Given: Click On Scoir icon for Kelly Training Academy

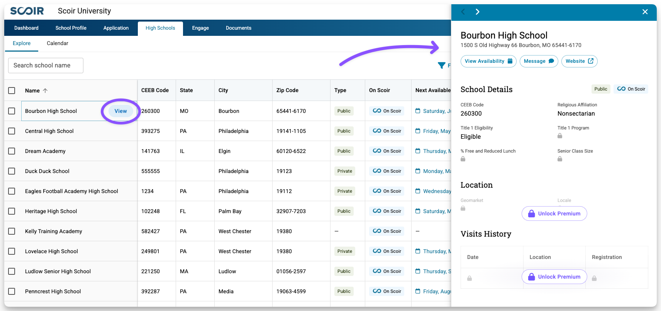Looking at the screenshot, I should (x=377, y=231).
